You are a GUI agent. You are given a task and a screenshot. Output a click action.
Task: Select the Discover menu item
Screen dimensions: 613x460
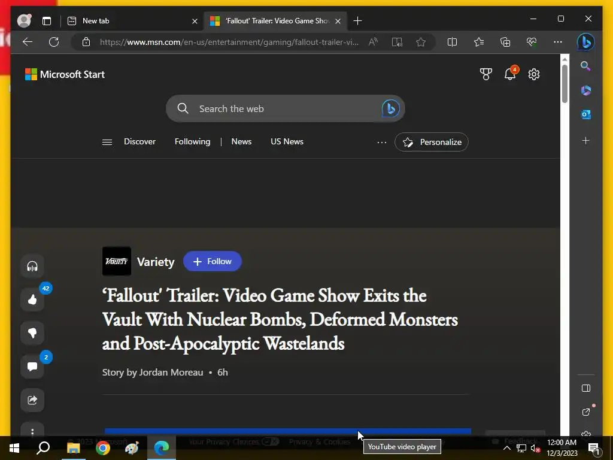point(139,141)
